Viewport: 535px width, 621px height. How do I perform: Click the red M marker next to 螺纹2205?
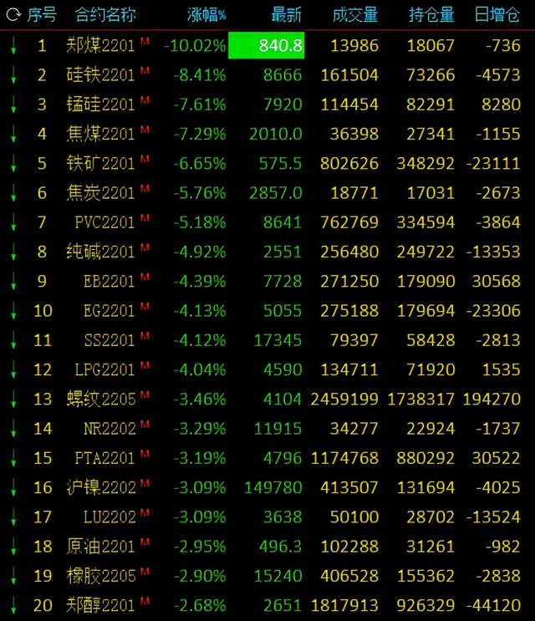145,394
